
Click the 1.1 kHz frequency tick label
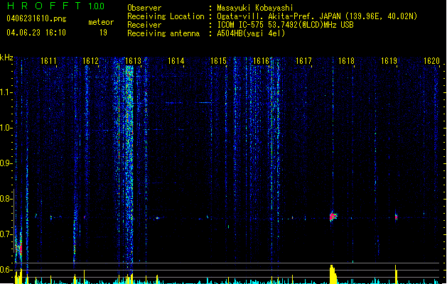(x=6, y=92)
